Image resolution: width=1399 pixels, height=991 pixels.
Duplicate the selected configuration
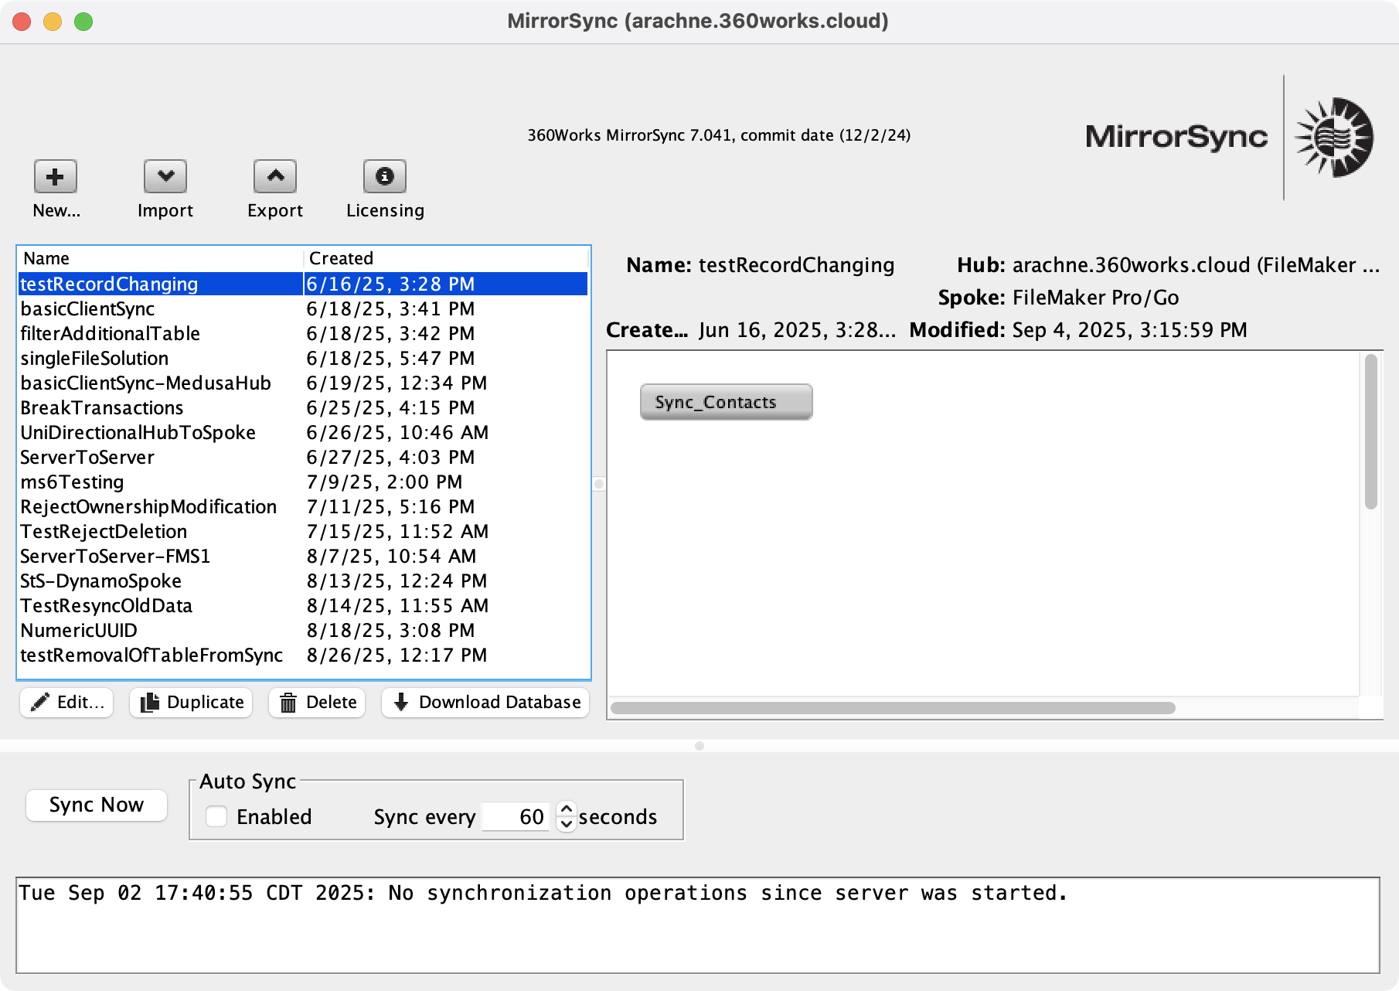(x=191, y=702)
